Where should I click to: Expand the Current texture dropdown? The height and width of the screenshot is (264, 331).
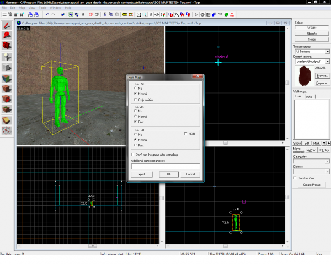coord(327,61)
